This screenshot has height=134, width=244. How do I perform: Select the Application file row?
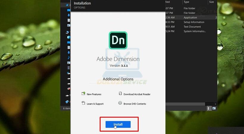point(190,18)
